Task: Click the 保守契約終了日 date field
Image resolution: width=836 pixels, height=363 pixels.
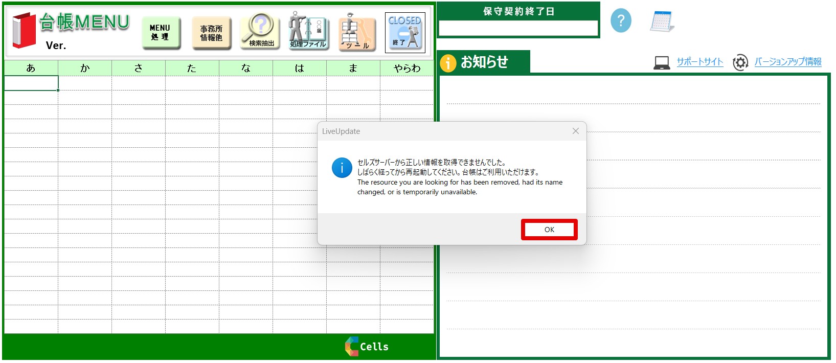Action: (x=518, y=28)
